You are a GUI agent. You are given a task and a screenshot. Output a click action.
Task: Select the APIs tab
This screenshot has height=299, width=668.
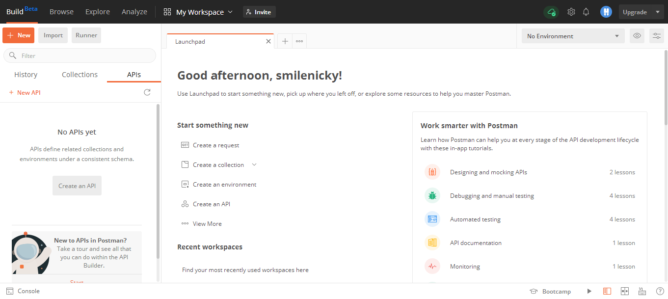pyautogui.click(x=134, y=75)
